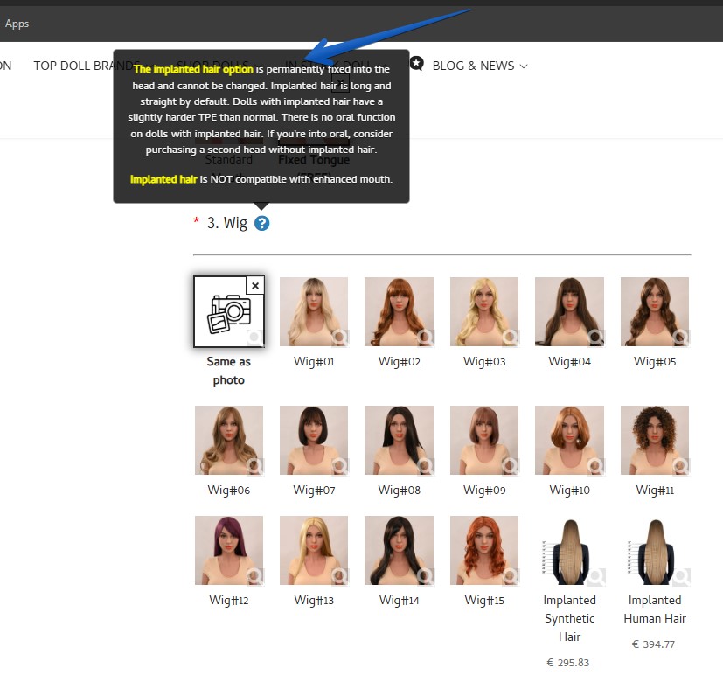Screen dimensions: 723x682
Task: Zoom Wig#02 image with magnifier icon
Action: point(425,338)
